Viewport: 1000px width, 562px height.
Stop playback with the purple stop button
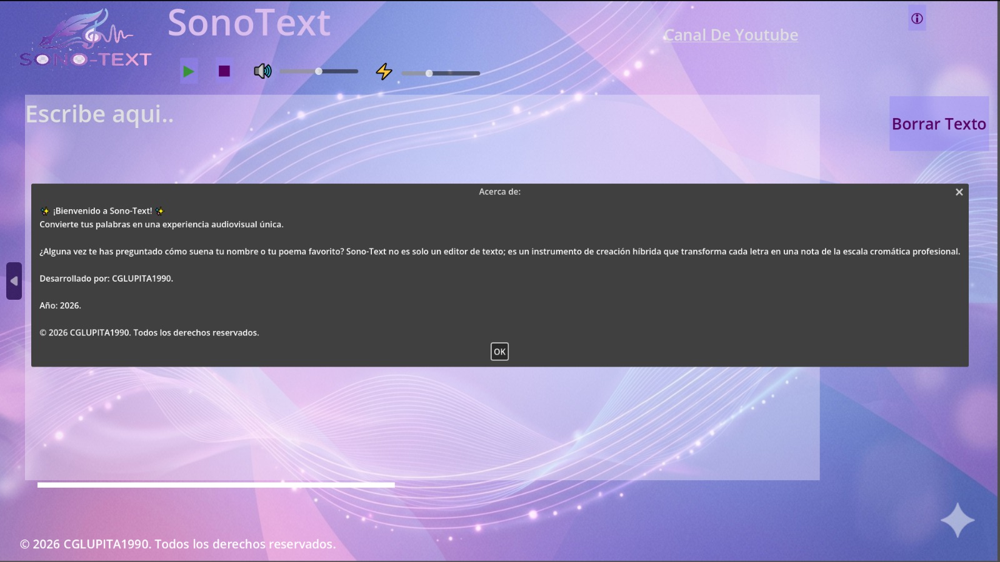[224, 71]
